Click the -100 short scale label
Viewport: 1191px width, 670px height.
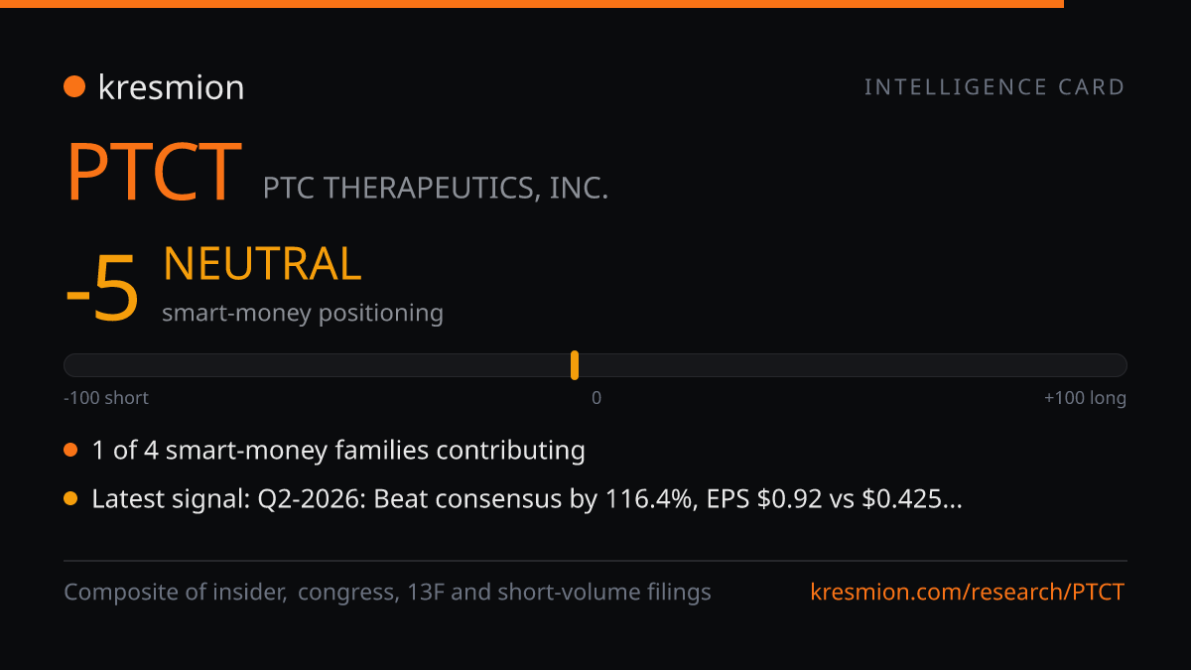tap(106, 398)
